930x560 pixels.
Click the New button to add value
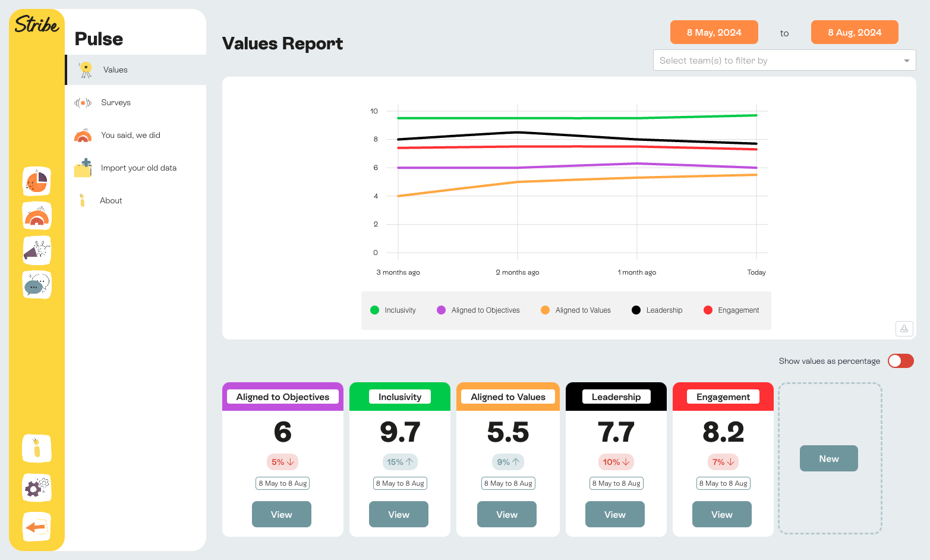828,458
